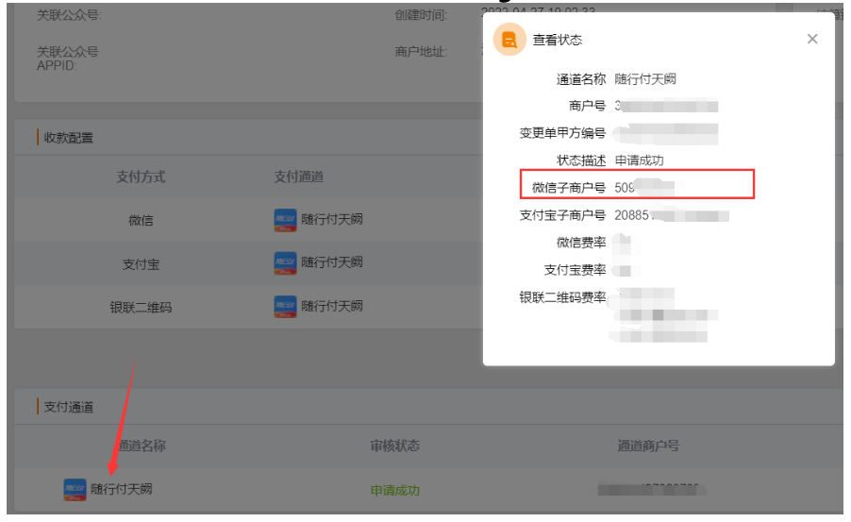Click the 支付方式 column header
Image resolution: width=851 pixels, height=522 pixels.
[x=141, y=177]
